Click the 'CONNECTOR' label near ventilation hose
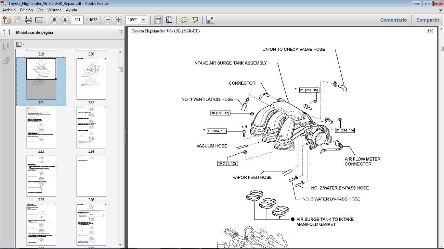Screen dimensions: 444x249 coord(242,83)
